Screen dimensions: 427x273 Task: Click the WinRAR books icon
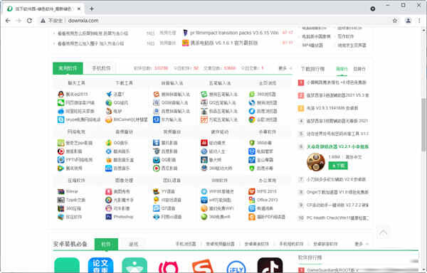coord(60,191)
